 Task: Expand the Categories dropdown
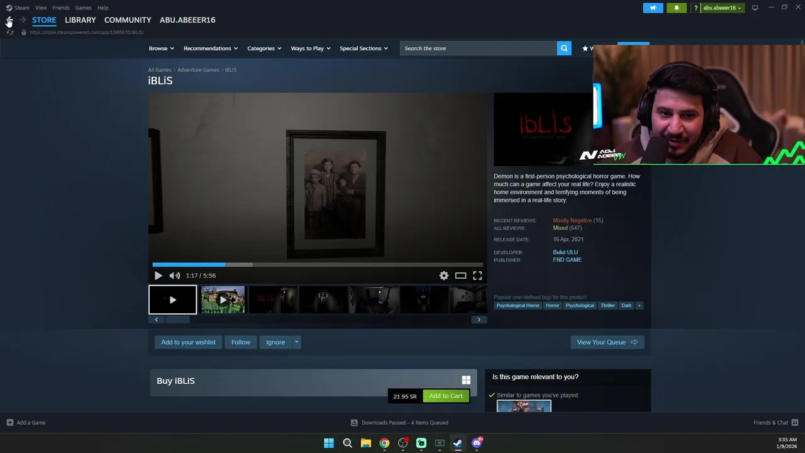coord(264,48)
